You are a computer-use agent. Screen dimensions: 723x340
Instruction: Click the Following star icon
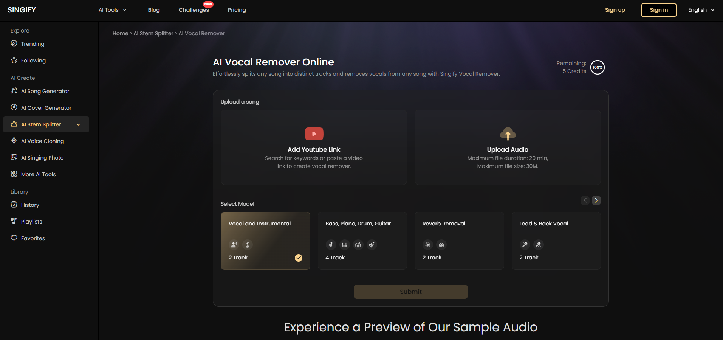14,60
